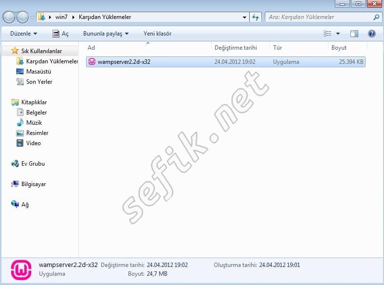The height and width of the screenshot is (285, 384).
Task: Open Ağ in the sidebar
Action: click(x=25, y=205)
